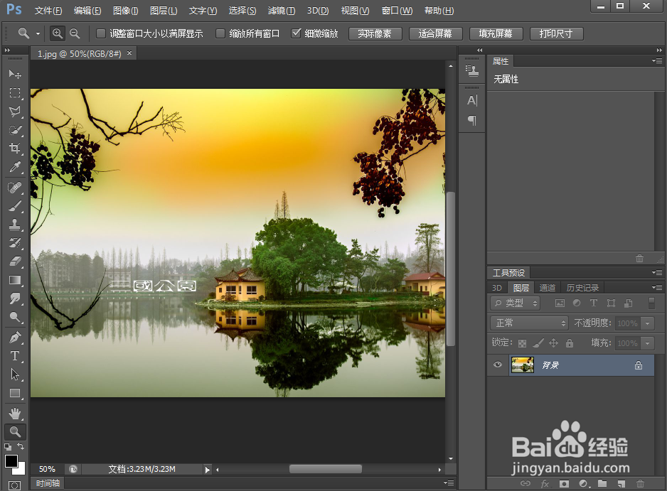Screen dimensions: 667x491
Task: Select the Pen tool
Action: pos(15,338)
